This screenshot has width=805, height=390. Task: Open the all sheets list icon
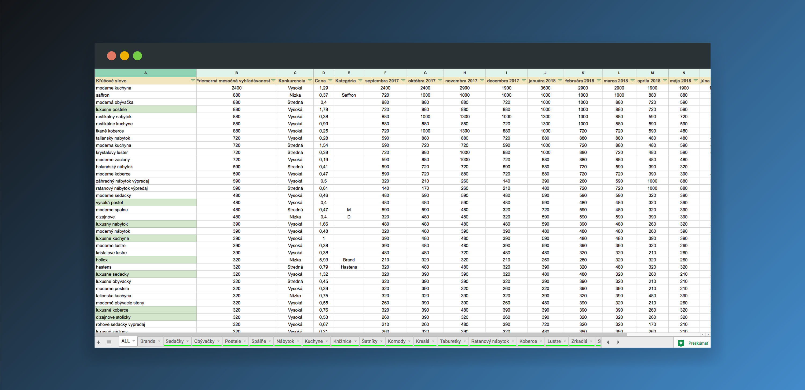(x=109, y=342)
